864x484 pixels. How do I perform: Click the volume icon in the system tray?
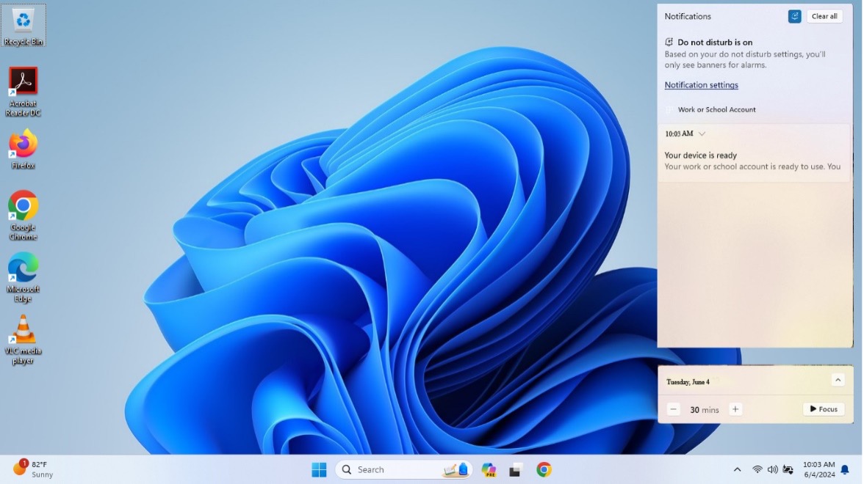click(x=773, y=469)
